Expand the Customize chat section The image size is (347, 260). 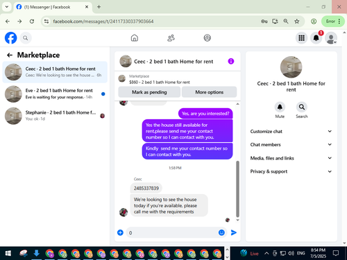tap(291, 131)
